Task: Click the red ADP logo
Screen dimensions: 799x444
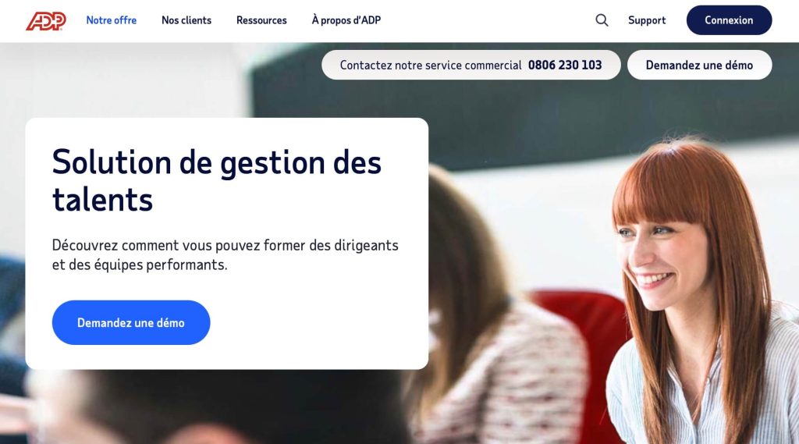Action: 46,21
